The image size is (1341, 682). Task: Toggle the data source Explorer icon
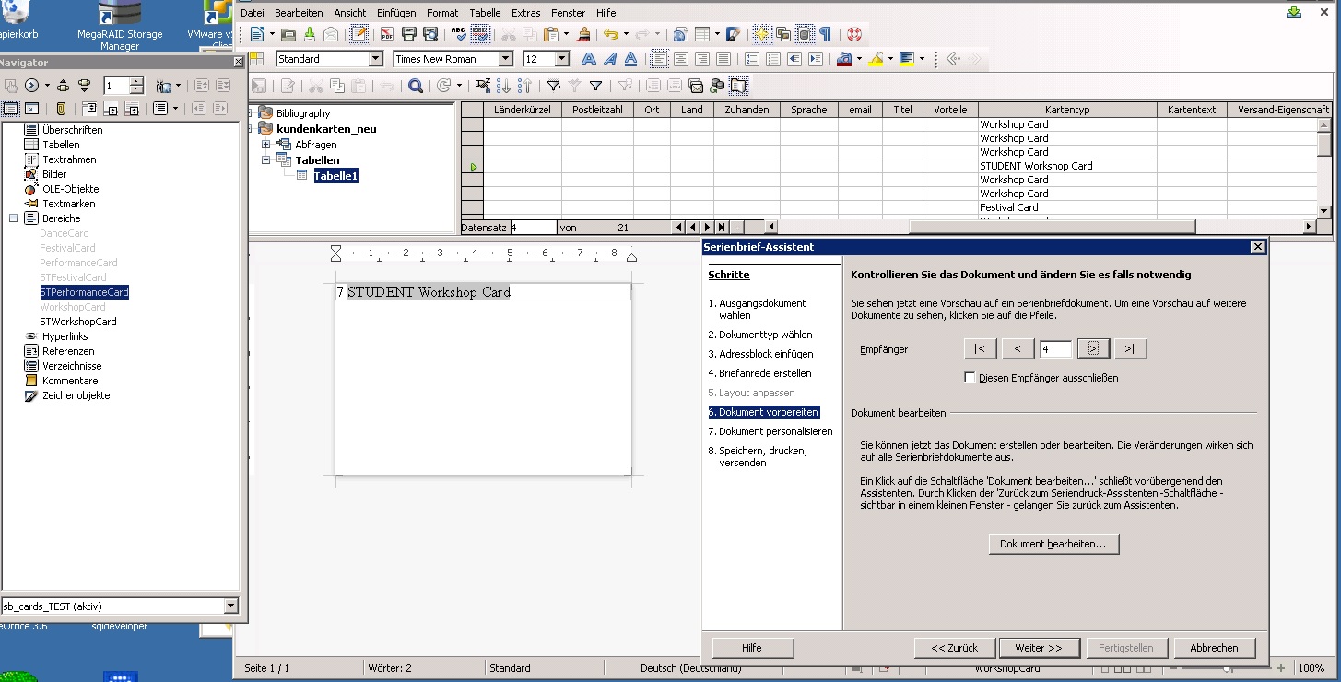tap(739, 86)
